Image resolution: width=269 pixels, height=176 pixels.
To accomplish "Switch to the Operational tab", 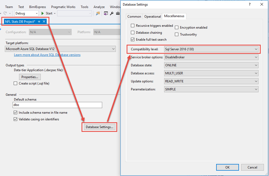I will pyautogui.click(x=152, y=16).
